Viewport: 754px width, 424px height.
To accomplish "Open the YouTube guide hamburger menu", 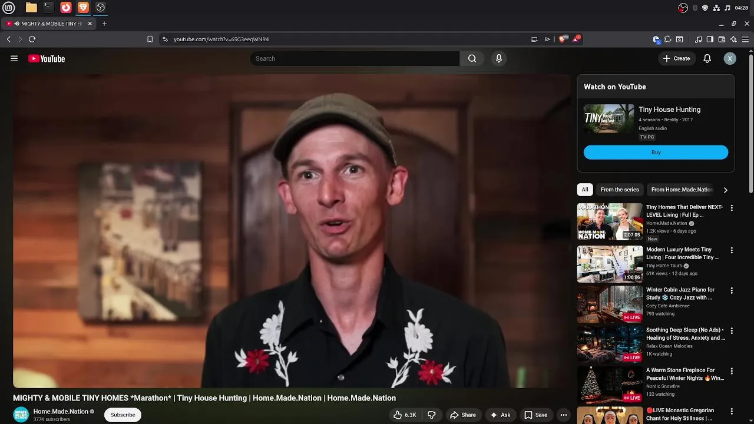I will pyautogui.click(x=14, y=58).
